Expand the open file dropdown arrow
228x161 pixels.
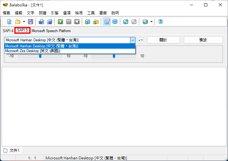coord(24,22)
